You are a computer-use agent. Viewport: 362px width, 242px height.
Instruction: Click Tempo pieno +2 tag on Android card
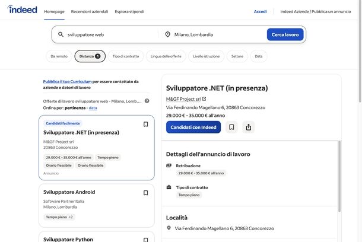click(x=59, y=217)
